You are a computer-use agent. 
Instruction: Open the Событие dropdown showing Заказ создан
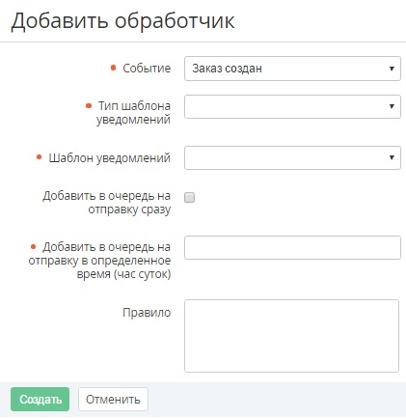[292, 69]
